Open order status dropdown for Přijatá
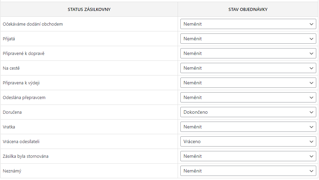 pos(248,39)
